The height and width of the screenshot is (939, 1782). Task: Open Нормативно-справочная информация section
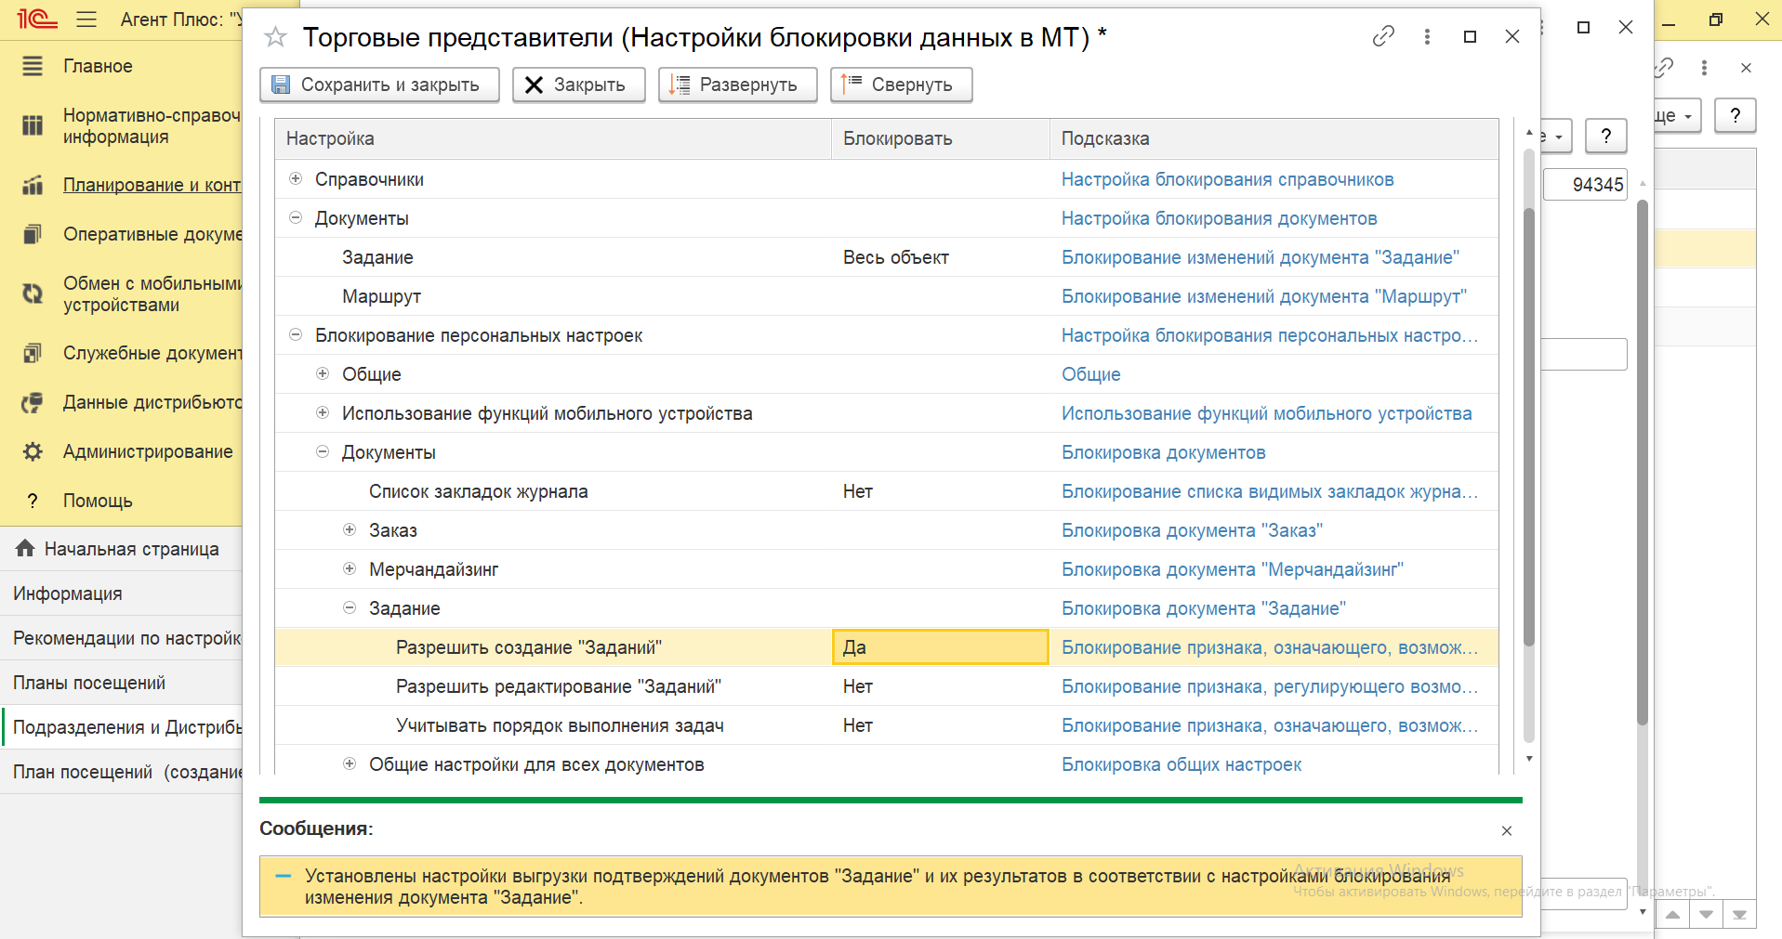tap(152, 125)
